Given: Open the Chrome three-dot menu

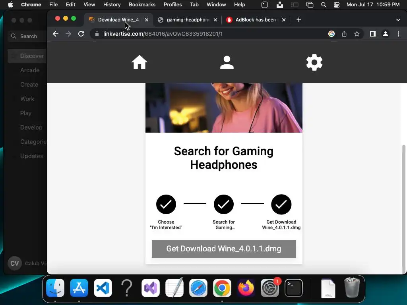Looking at the screenshot, I should tap(398, 34).
